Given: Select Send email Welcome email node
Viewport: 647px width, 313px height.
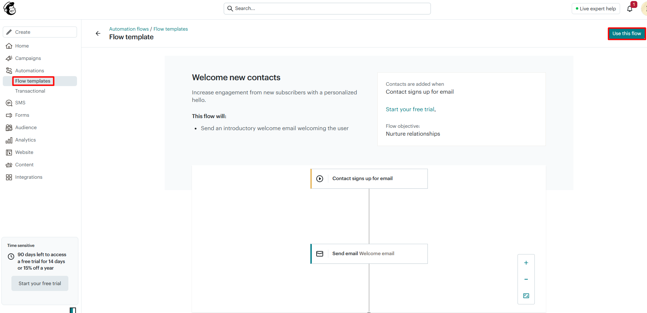Looking at the screenshot, I should pos(369,254).
